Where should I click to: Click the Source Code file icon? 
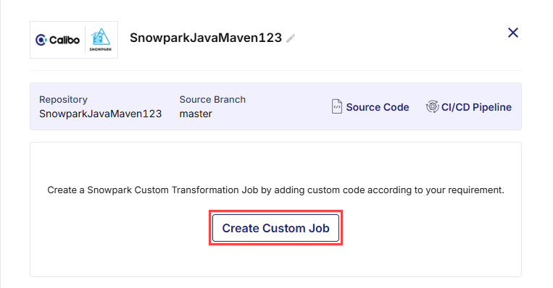point(337,106)
